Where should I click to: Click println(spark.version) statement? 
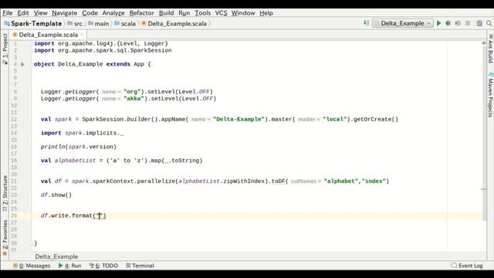[x=79, y=147]
